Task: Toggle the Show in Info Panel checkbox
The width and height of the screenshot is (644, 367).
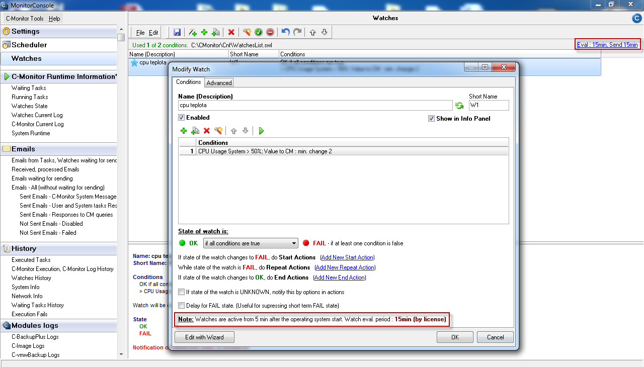Action: 431,119
